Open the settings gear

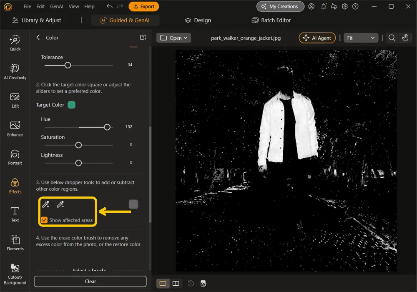click(x=345, y=6)
